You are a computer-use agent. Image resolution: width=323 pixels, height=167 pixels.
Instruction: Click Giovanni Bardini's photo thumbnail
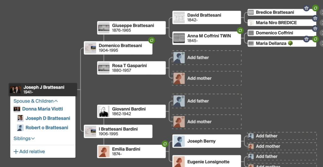point(103,111)
